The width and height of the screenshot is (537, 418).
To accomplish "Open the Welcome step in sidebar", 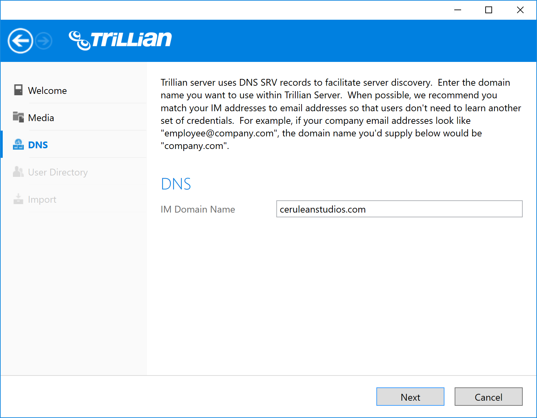I will click(x=47, y=91).
